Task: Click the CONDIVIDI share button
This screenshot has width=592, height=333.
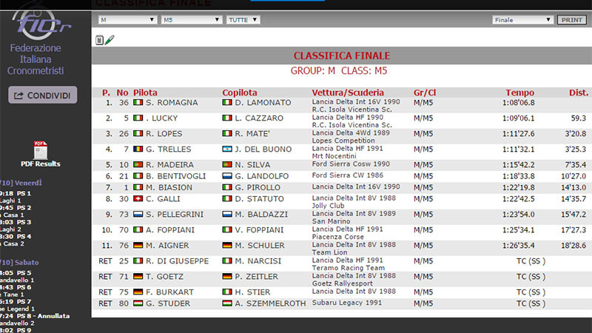Action: click(43, 95)
